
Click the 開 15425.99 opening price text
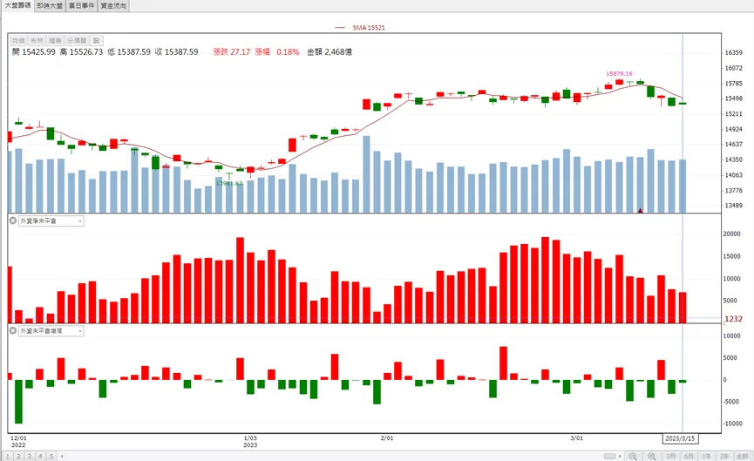click(x=34, y=52)
